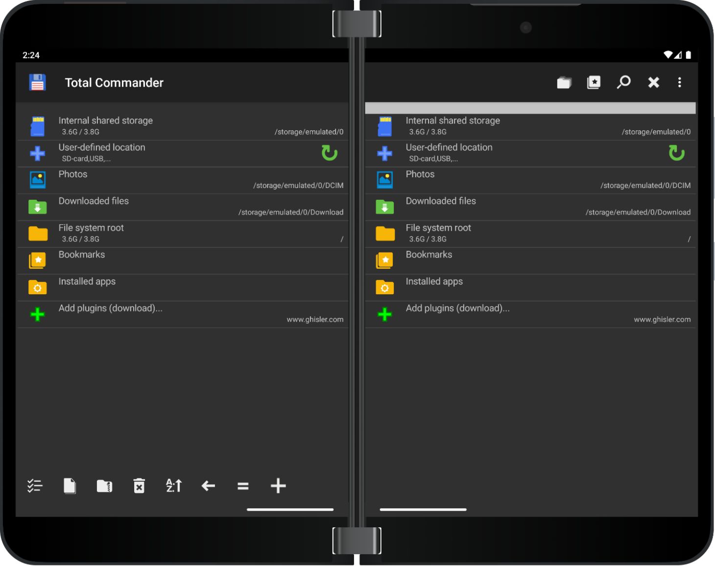The image size is (715, 566).
Task: Click the X exit icon in toolbar
Action: coord(653,82)
